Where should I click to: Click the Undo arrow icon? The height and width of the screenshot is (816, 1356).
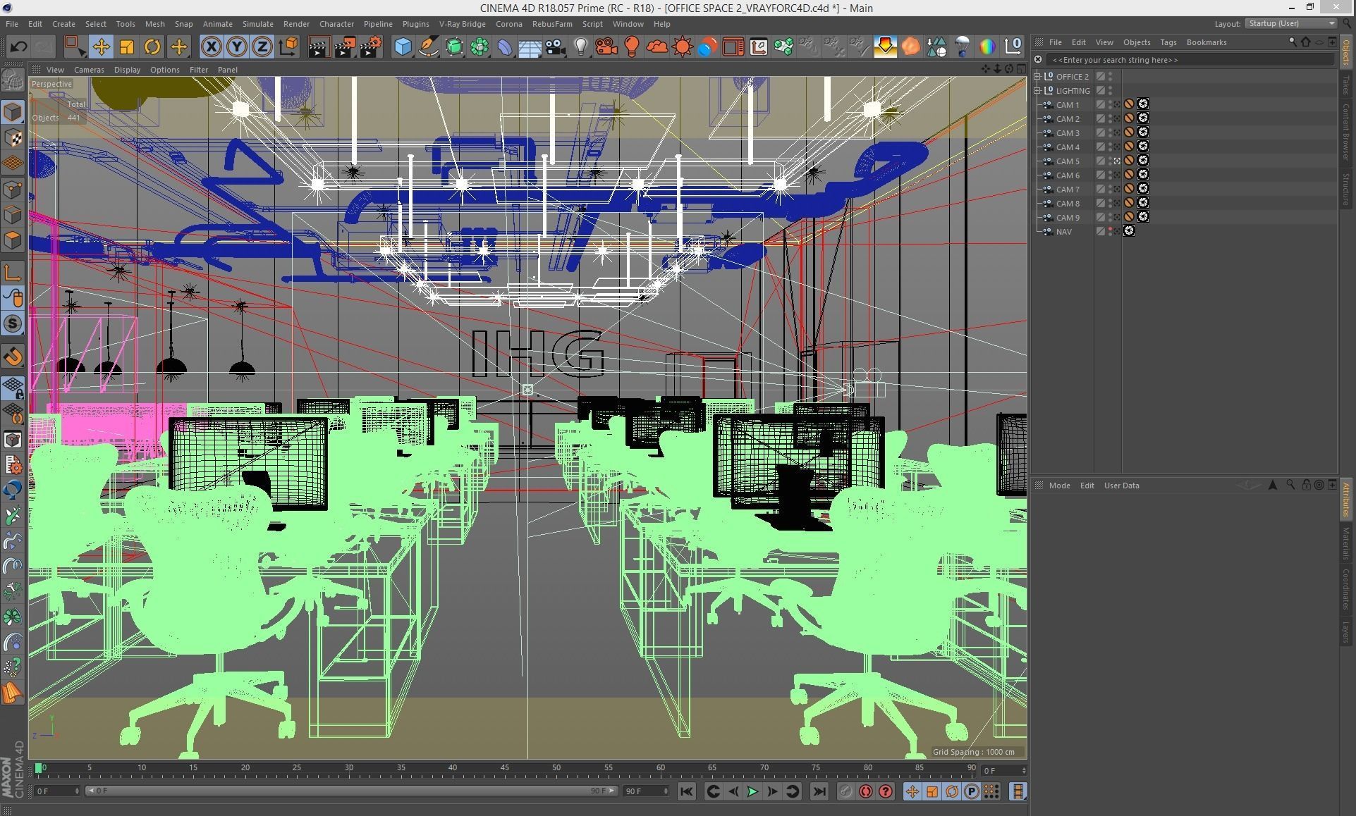coord(18,47)
